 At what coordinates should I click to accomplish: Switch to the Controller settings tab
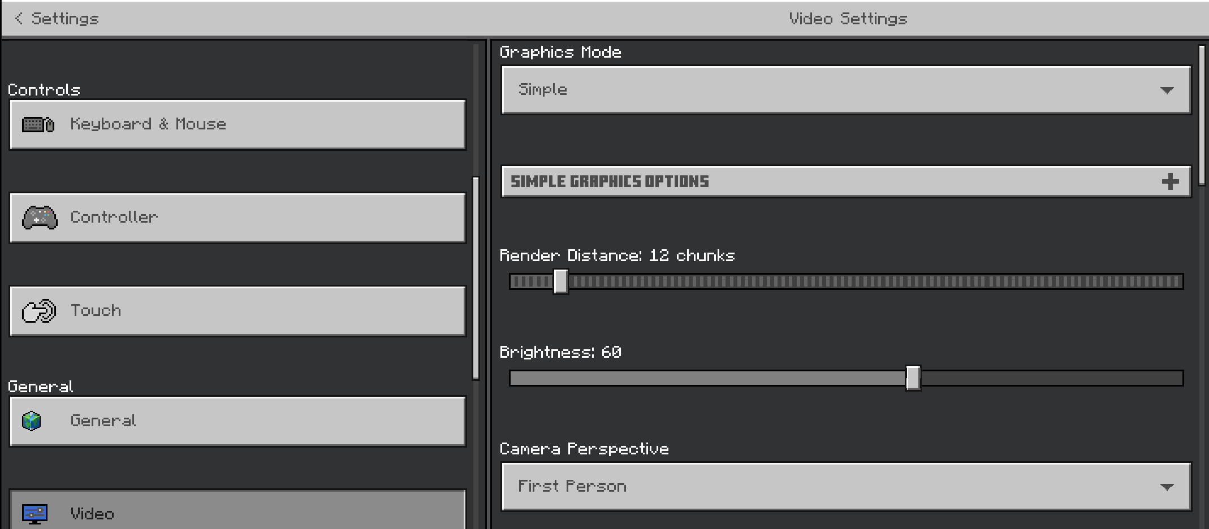[x=238, y=218]
